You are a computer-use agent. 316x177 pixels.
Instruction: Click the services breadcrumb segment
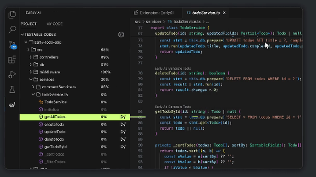point(154,21)
